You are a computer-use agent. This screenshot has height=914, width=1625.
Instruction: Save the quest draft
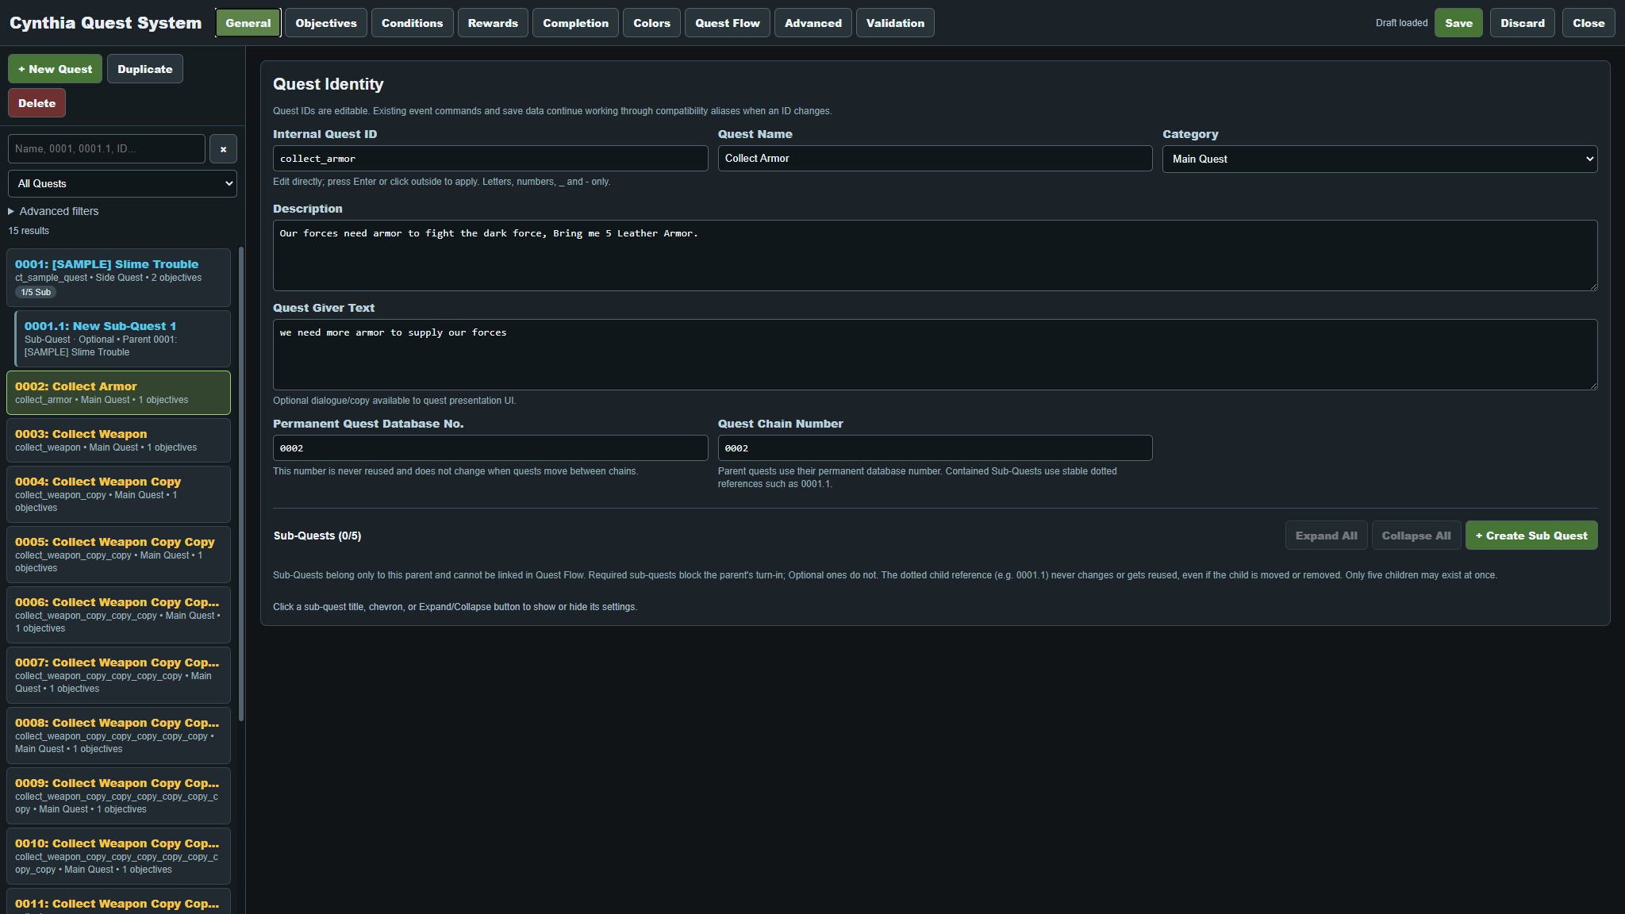point(1458,23)
